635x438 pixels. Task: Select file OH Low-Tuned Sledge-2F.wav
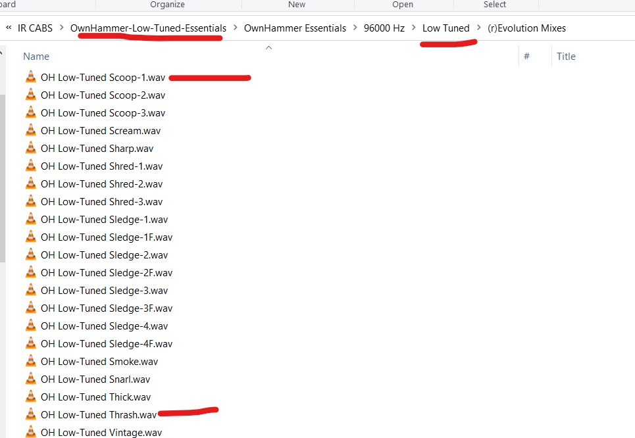[x=107, y=273]
